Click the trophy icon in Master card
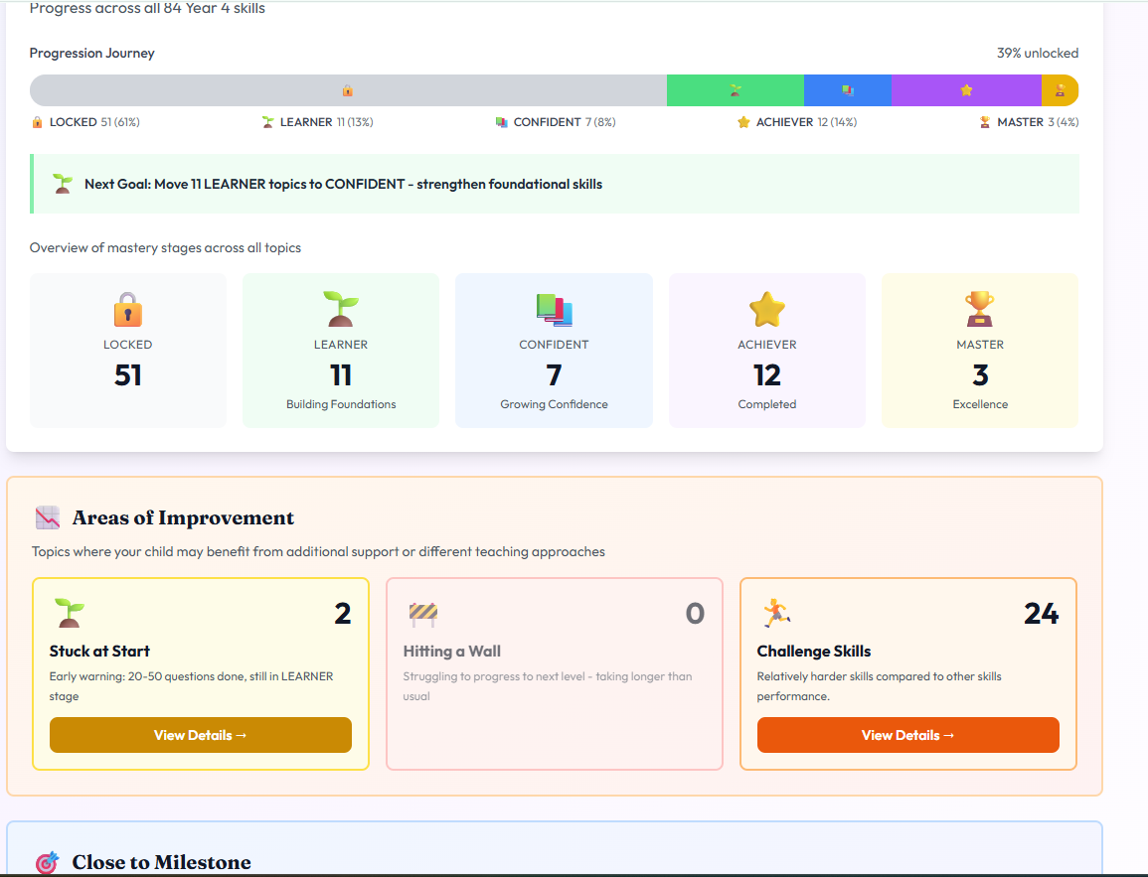This screenshot has width=1148, height=877. [x=980, y=310]
